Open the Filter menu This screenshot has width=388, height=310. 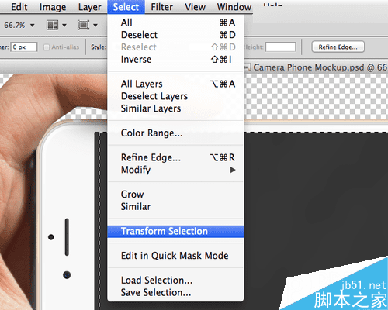(161, 7)
